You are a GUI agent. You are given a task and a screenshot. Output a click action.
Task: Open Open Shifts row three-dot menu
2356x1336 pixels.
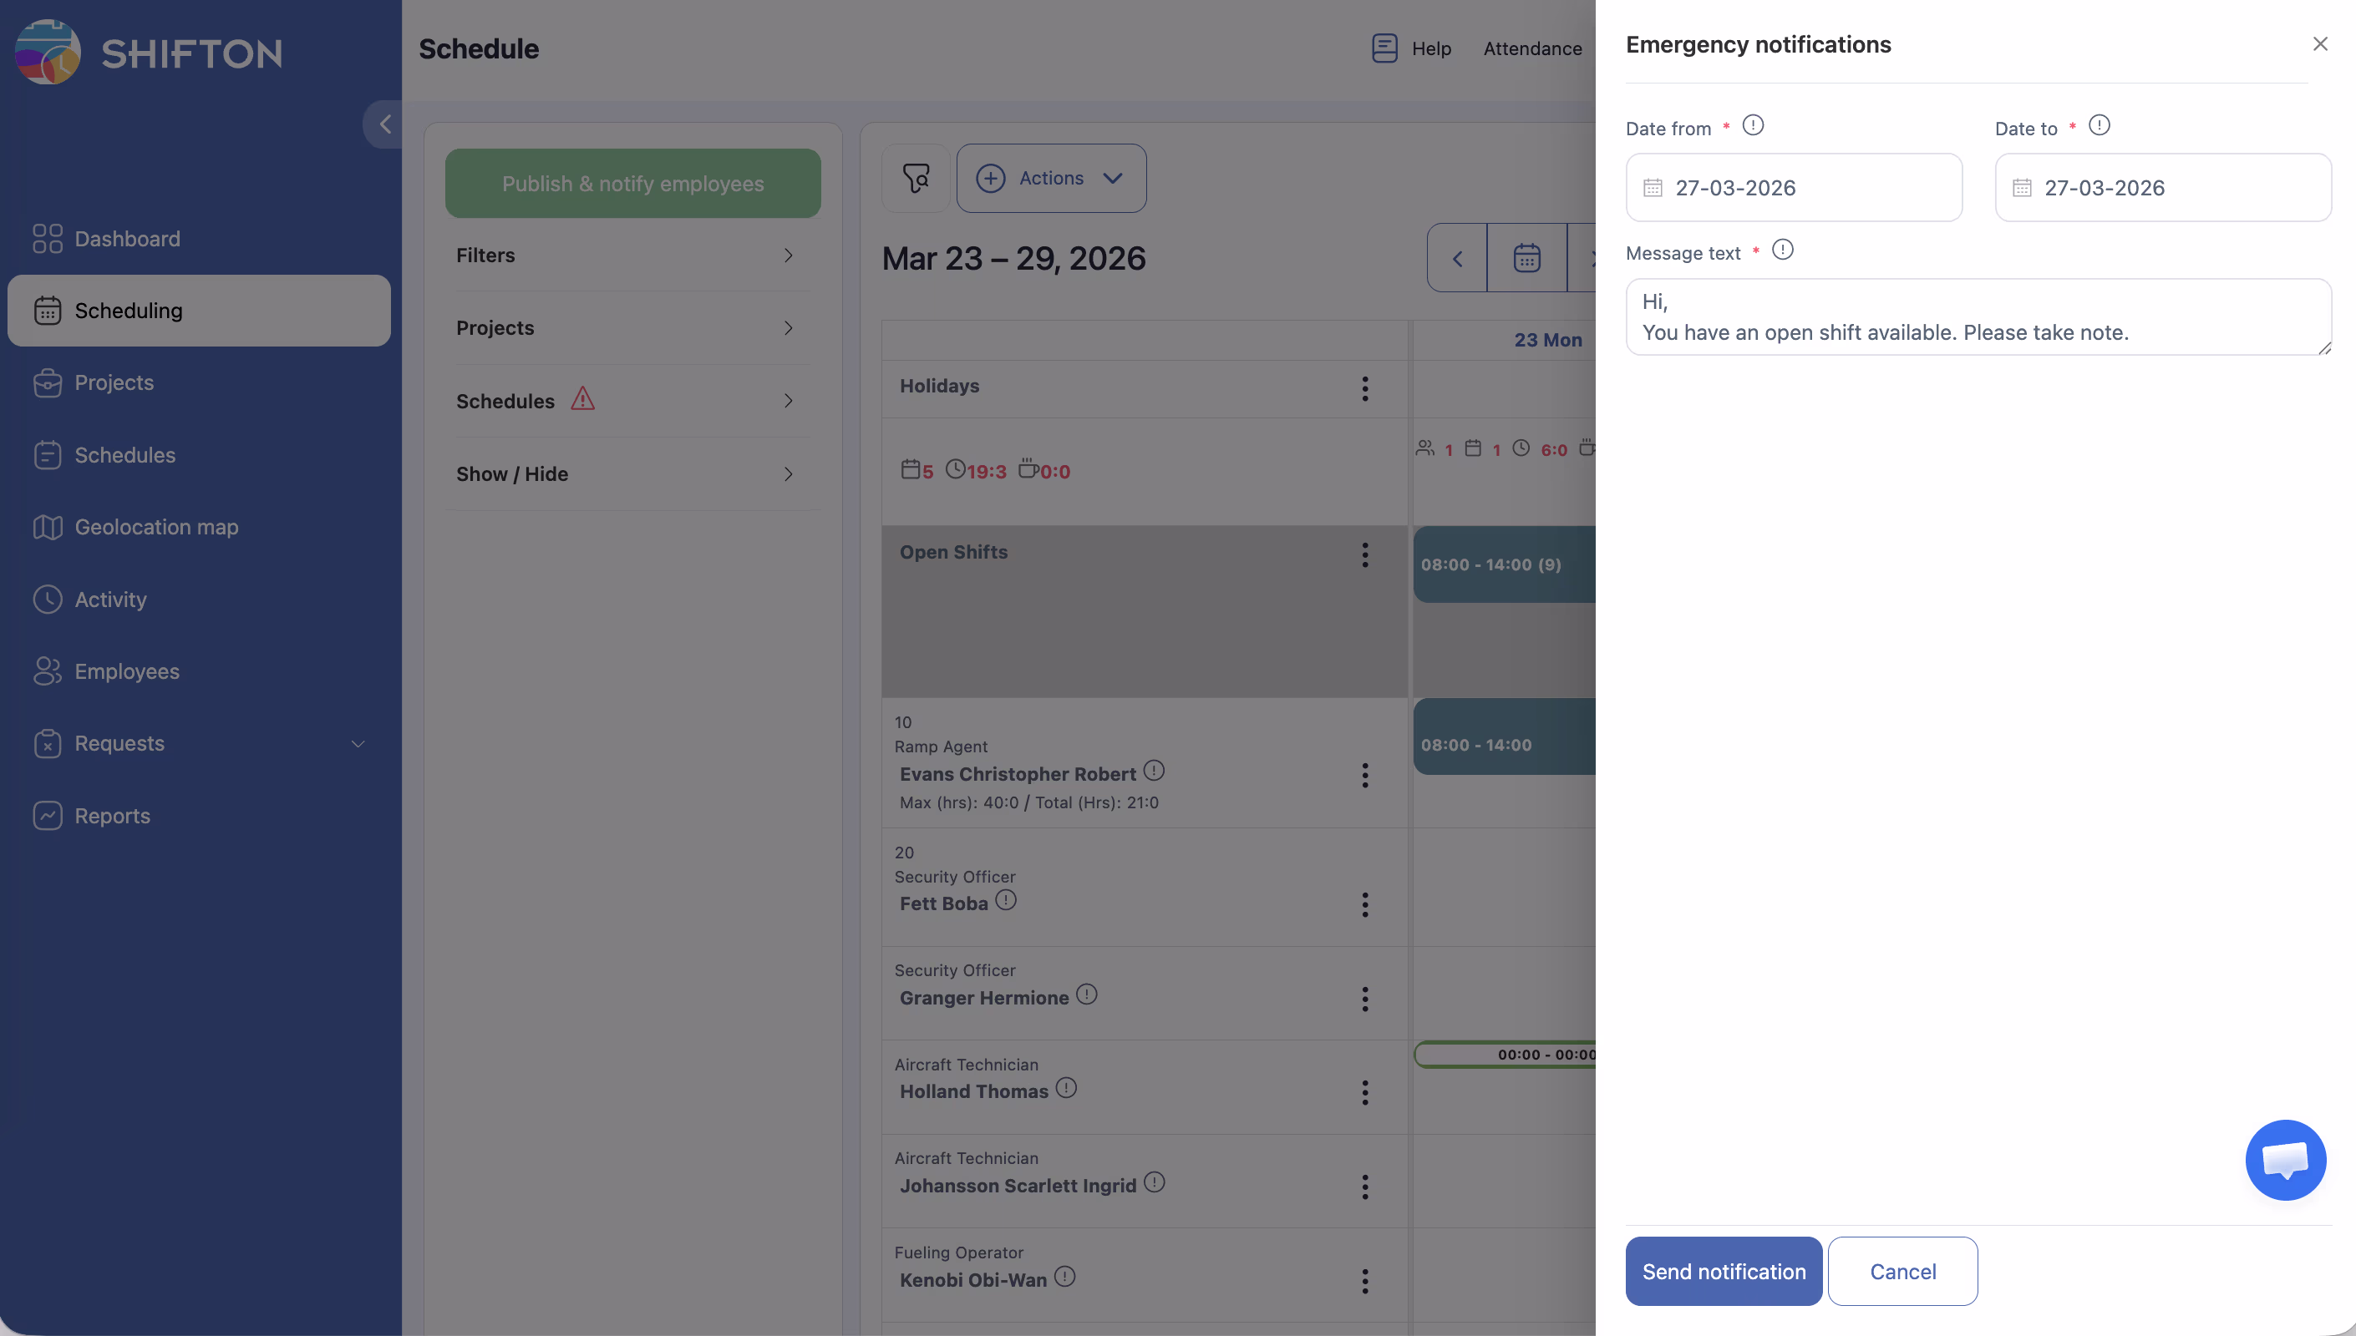pos(1365,554)
